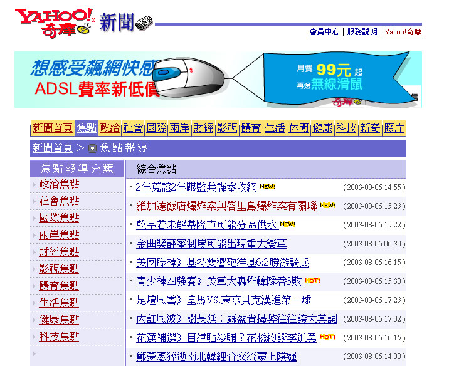Open 健康焦點 in the sidebar
Screen dimensions: 449x366
(59, 320)
